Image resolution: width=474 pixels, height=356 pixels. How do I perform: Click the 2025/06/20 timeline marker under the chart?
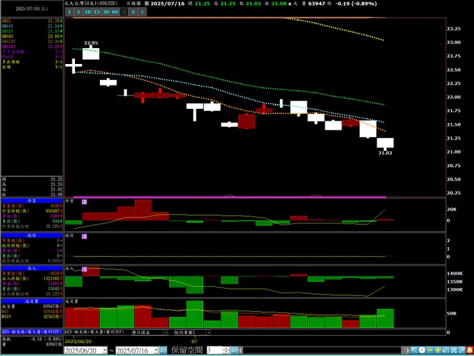pos(78,341)
